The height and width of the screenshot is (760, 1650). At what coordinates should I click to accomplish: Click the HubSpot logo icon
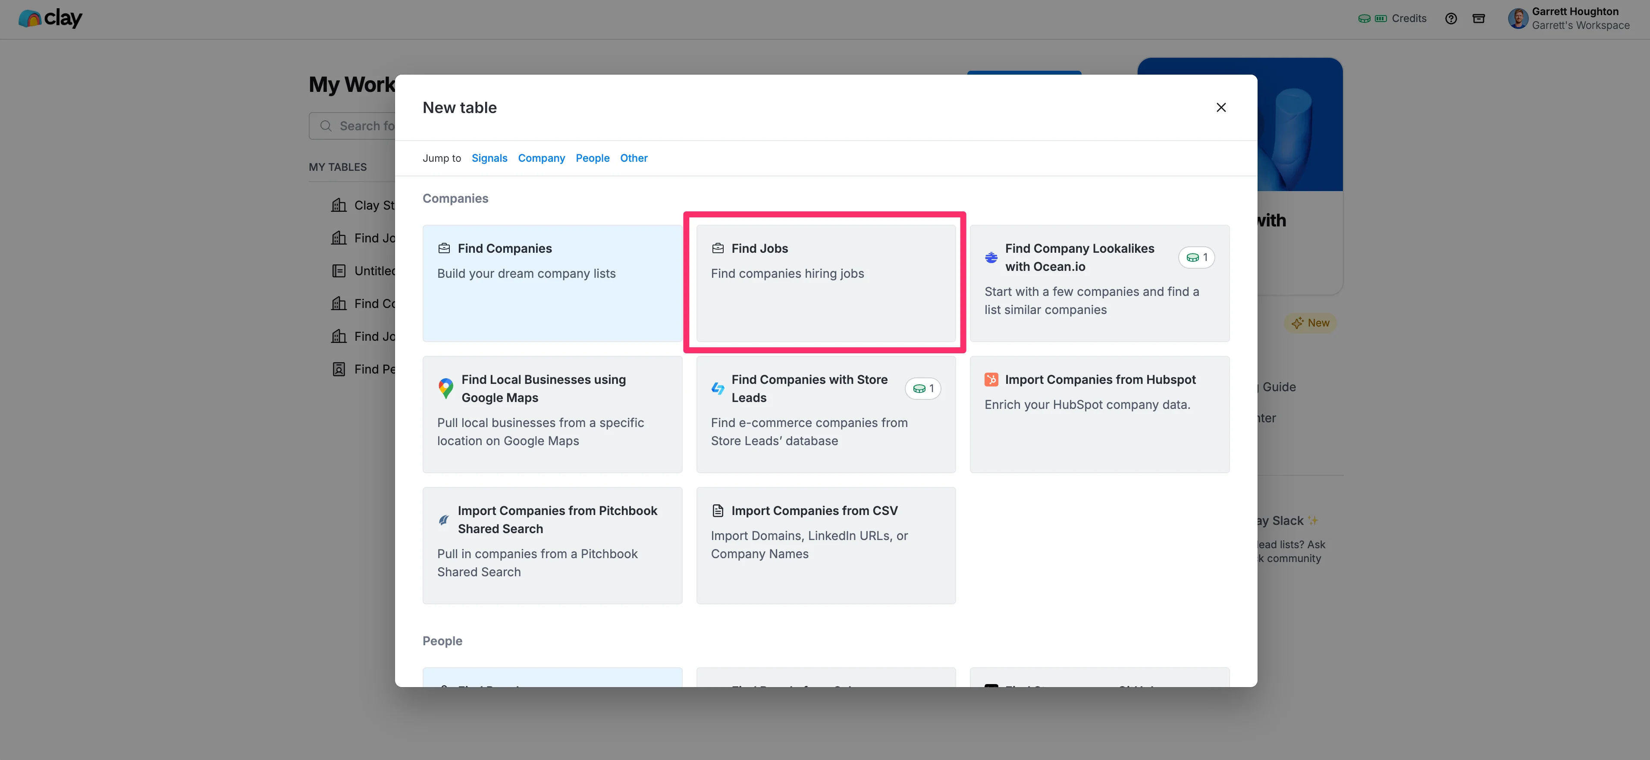point(991,380)
